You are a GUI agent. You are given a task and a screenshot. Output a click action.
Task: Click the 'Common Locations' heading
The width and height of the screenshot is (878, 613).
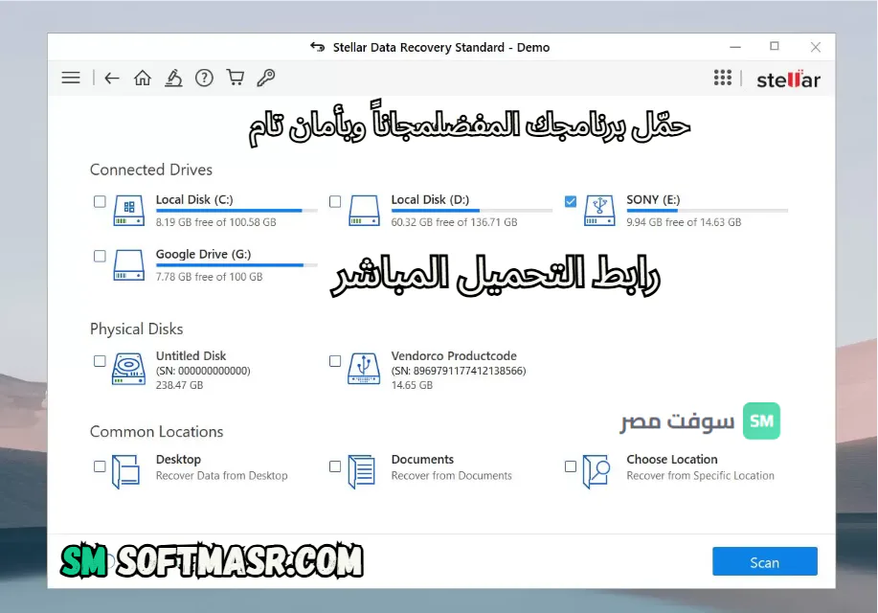tap(156, 431)
